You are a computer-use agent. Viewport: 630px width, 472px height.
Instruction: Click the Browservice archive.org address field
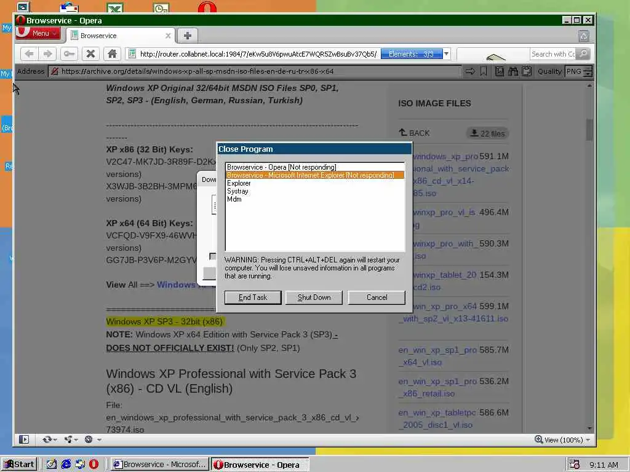[255, 71]
